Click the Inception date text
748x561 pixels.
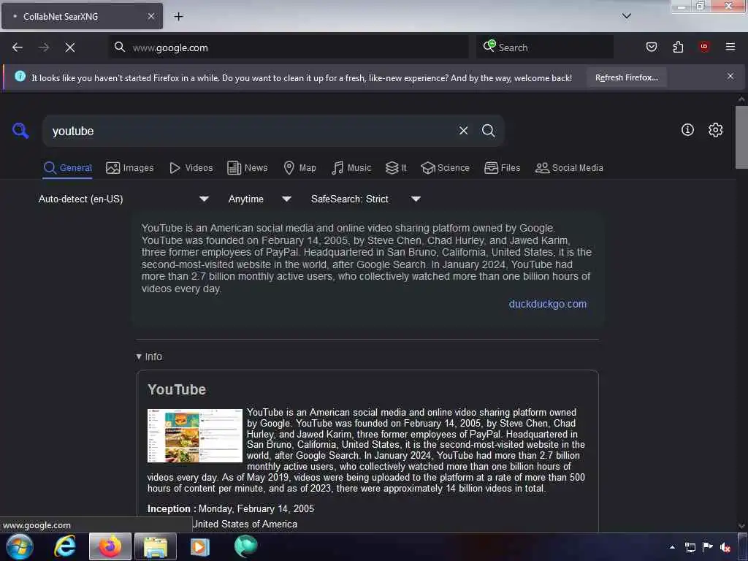click(256, 508)
